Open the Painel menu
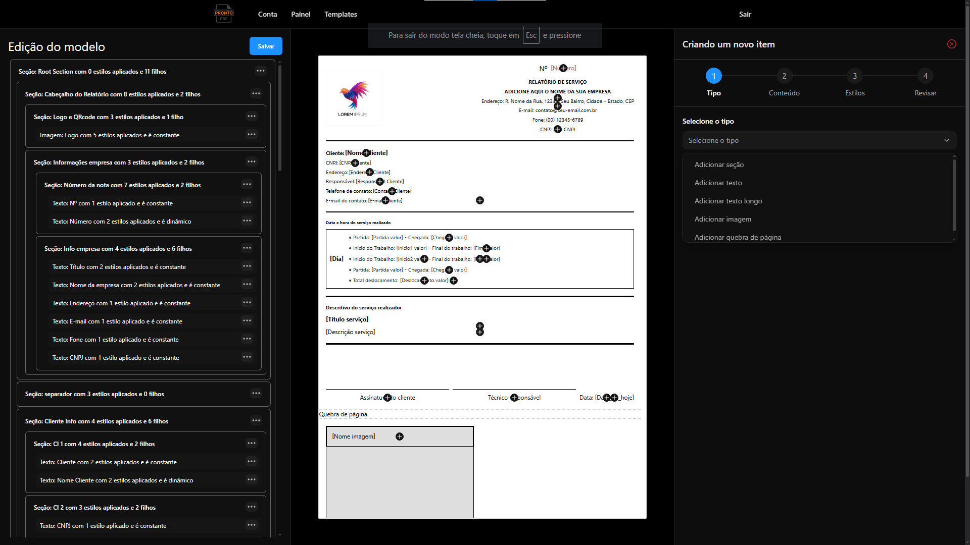 click(301, 14)
